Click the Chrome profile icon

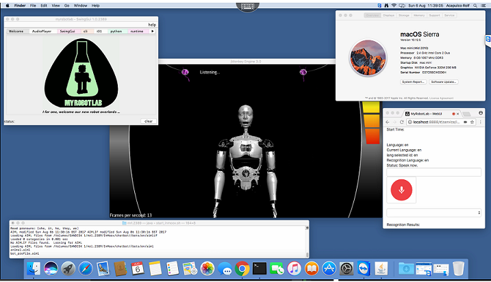[480, 113]
